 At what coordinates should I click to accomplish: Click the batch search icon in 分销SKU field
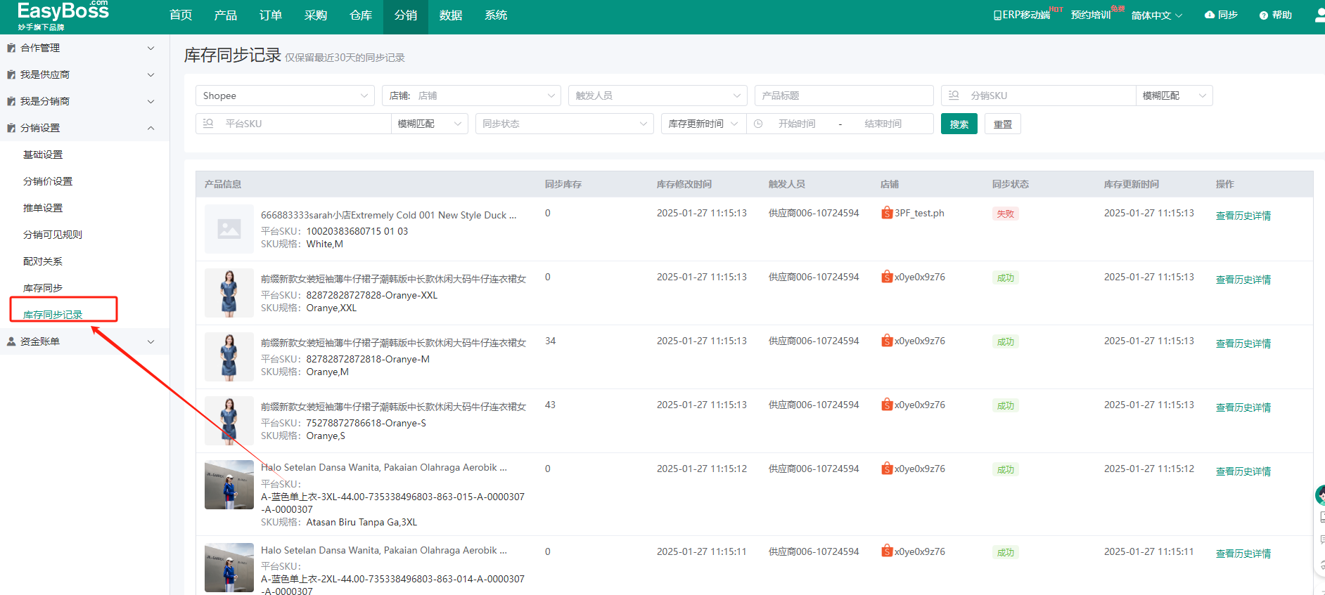(x=954, y=96)
